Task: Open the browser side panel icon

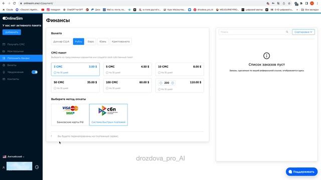Action: pos(306,3)
